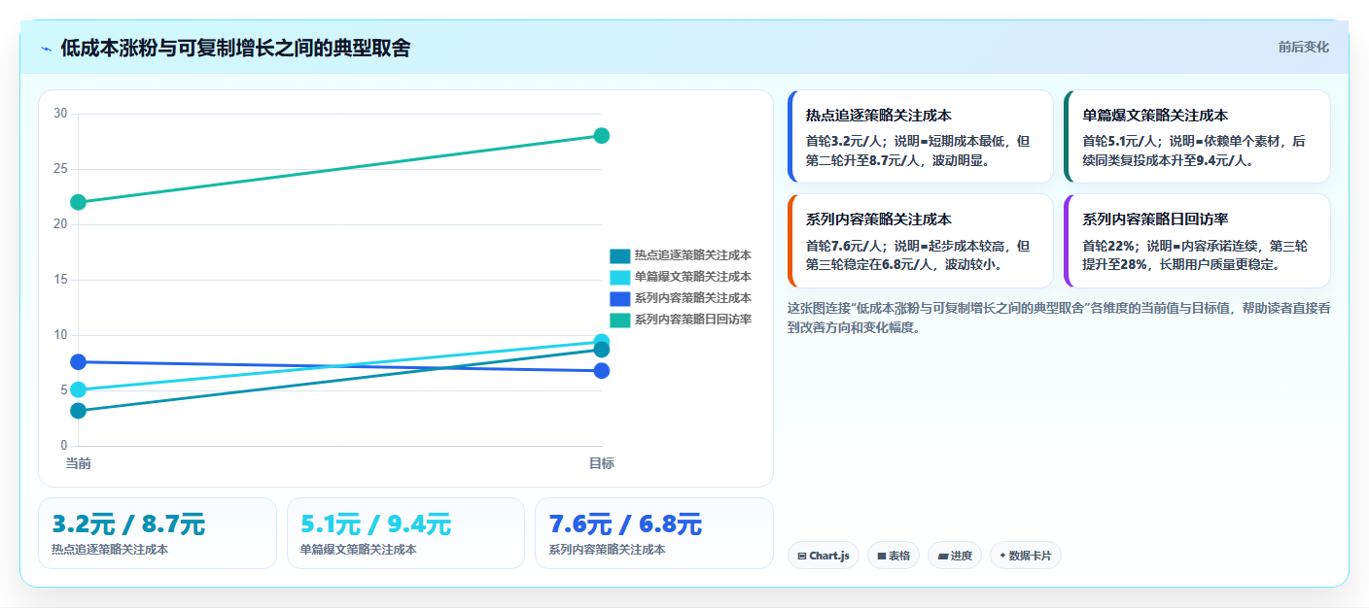
Task: Click the title 低成本涨粉与可复制增长之间的典型取舍
Action: click(x=235, y=49)
